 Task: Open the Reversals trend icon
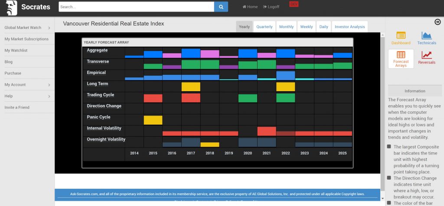[x=427, y=56]
